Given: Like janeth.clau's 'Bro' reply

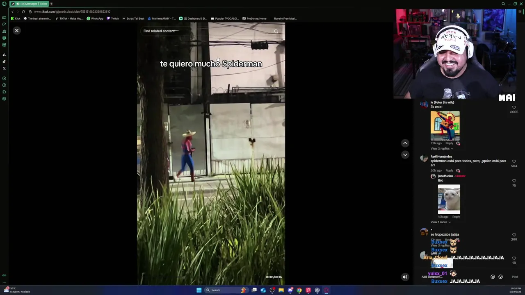Looking at the screenshot, I should point(514,181).
